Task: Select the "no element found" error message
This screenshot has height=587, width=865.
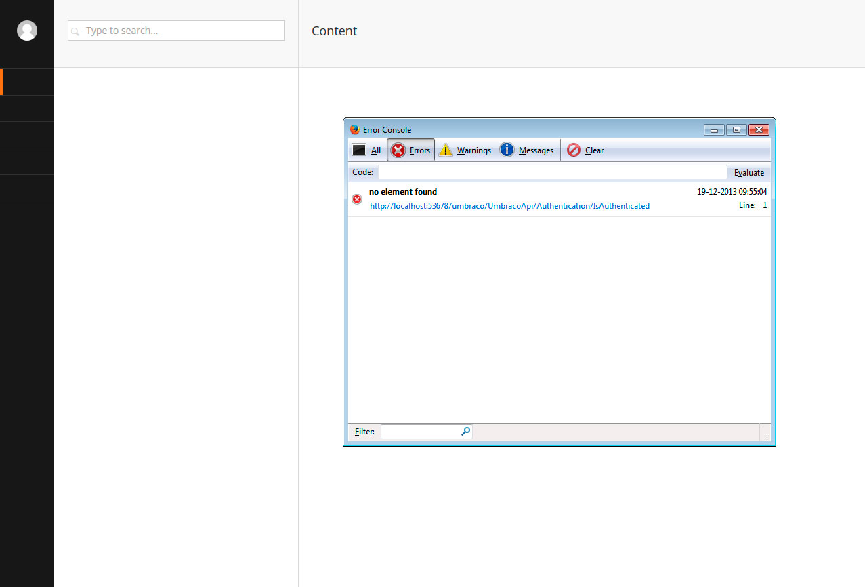Action: [403, 192]
